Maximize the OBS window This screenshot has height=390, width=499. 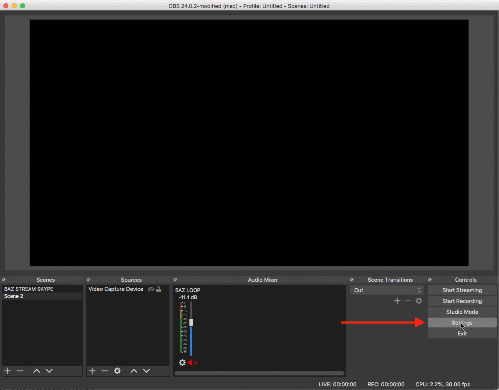[22, 6]
